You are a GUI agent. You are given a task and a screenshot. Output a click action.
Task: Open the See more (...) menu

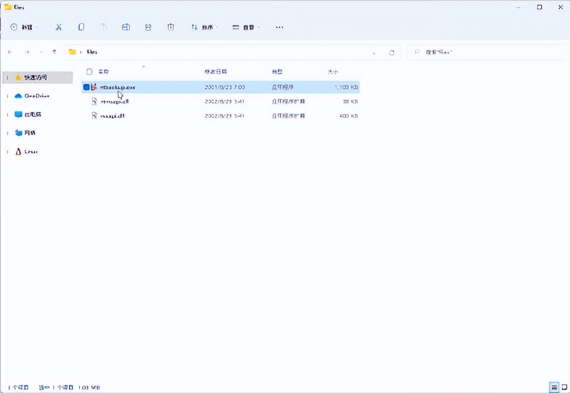279,27
